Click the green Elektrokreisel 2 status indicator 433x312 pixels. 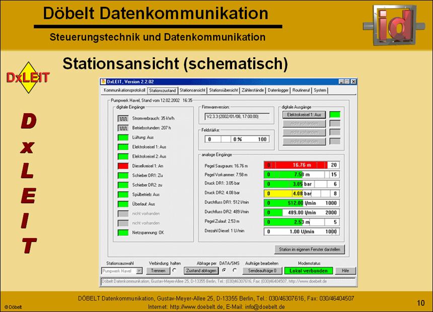(x=123, y=157)
